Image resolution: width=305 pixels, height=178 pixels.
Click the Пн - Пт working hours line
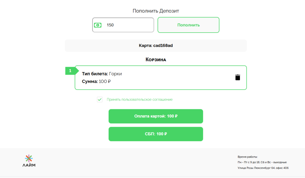(262, 162)
